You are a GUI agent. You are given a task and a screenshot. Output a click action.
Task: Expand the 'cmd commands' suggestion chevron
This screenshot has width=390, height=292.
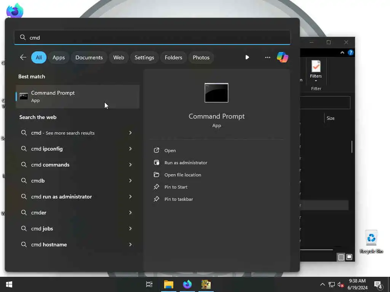[x=130, y=165]
